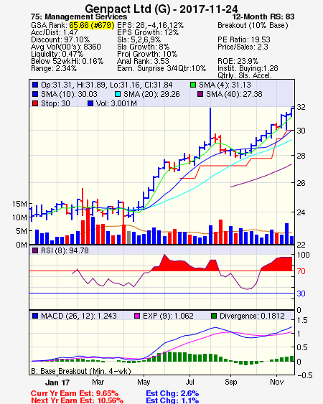Click the highlighted GSA Rank 65.66 (#679) value

pos(92,25)
